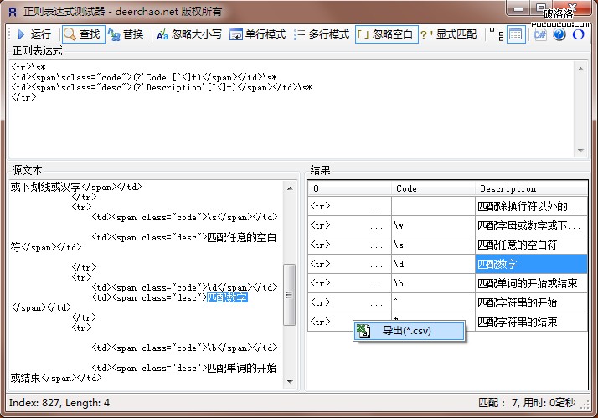This screenshot has width=598, height=418.
Task: Click the blue circular icon at toolbar end
Action: point(578,34)
